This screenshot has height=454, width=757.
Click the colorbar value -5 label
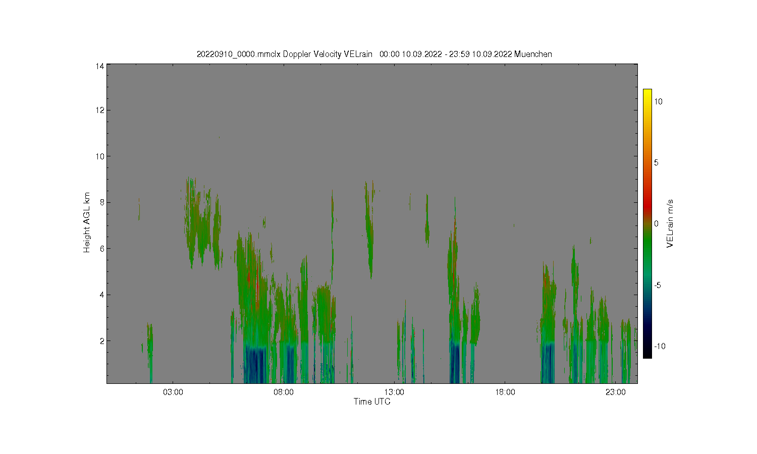658,285
